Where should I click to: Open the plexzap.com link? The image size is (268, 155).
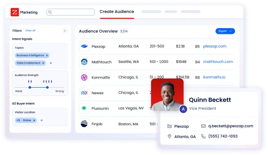click(215, 46)
